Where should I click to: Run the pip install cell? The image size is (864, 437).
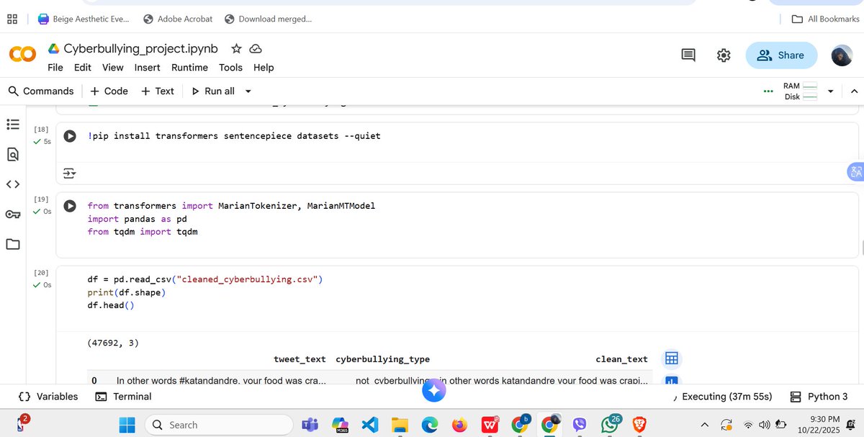(x=70, y=135)
